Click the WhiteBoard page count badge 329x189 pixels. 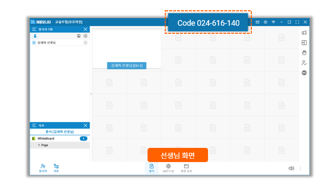[x=84, y=139]
